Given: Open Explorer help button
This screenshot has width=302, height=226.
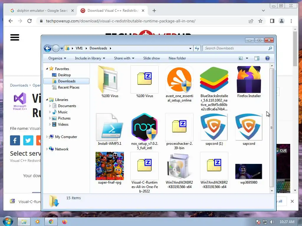Looking at the screenshot, I should click(267, 58).
